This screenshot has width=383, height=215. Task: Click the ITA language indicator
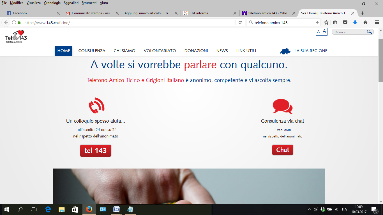tap(344, 209)
